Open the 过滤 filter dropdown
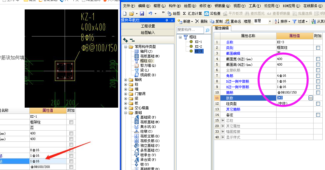 point(300,21)
